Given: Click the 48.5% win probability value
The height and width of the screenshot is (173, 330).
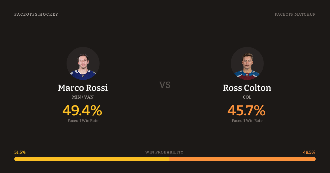Looking at the screenshot, I should click(309, 152).
